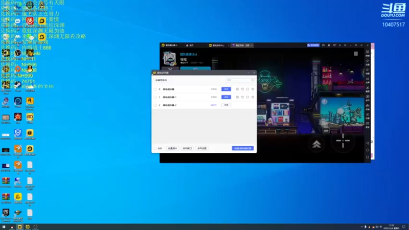Image resolution: width=409 pixels, height=230 pixels.
Task: Close the active game tab
Action: [x=252, y=45]
